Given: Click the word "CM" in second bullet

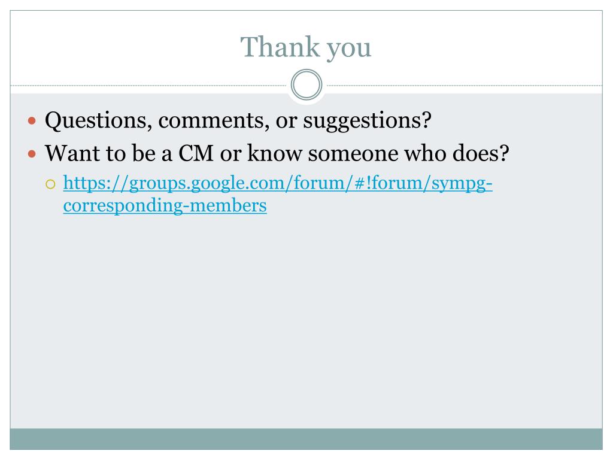Looking at the screenshot, I should 196,153.
